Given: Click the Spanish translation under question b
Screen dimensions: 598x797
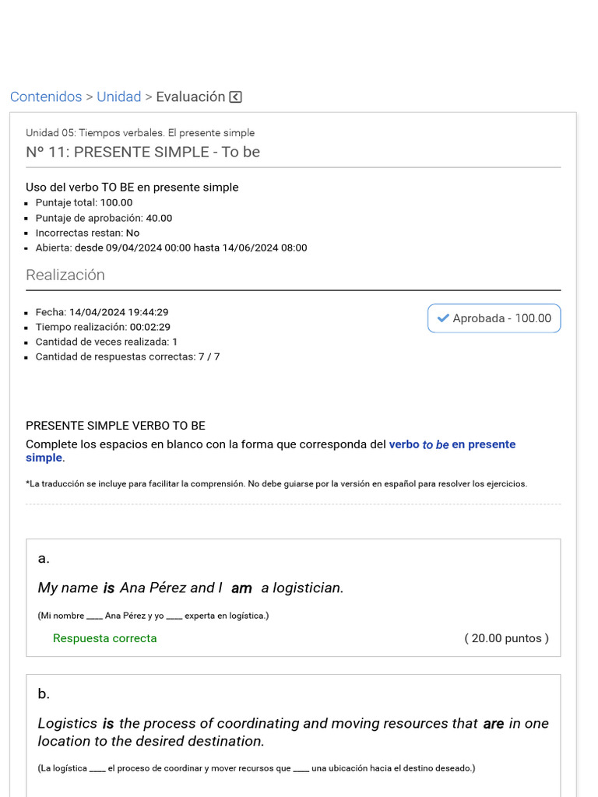Looking at the screenshot, I should (x=256, y=768).
